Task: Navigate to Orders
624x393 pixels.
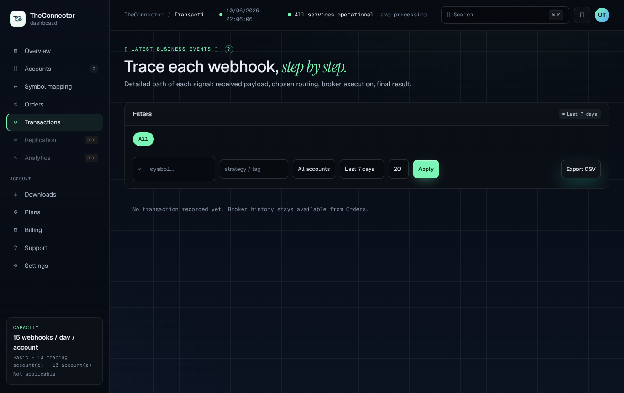Action: [x=54, y=104]
